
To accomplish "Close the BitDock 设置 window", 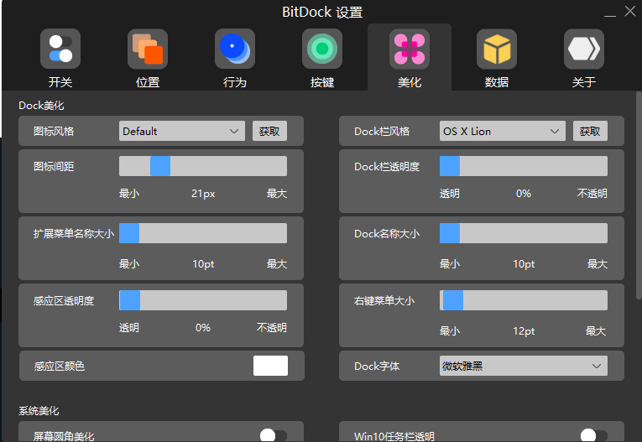I will tap(630, 11).
